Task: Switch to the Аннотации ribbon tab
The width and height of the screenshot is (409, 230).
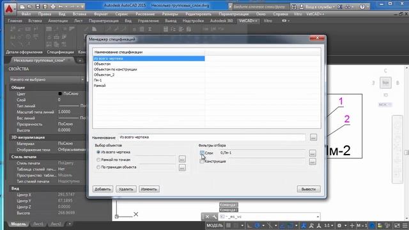Action: pyautogui.click(x=58, y=20)
